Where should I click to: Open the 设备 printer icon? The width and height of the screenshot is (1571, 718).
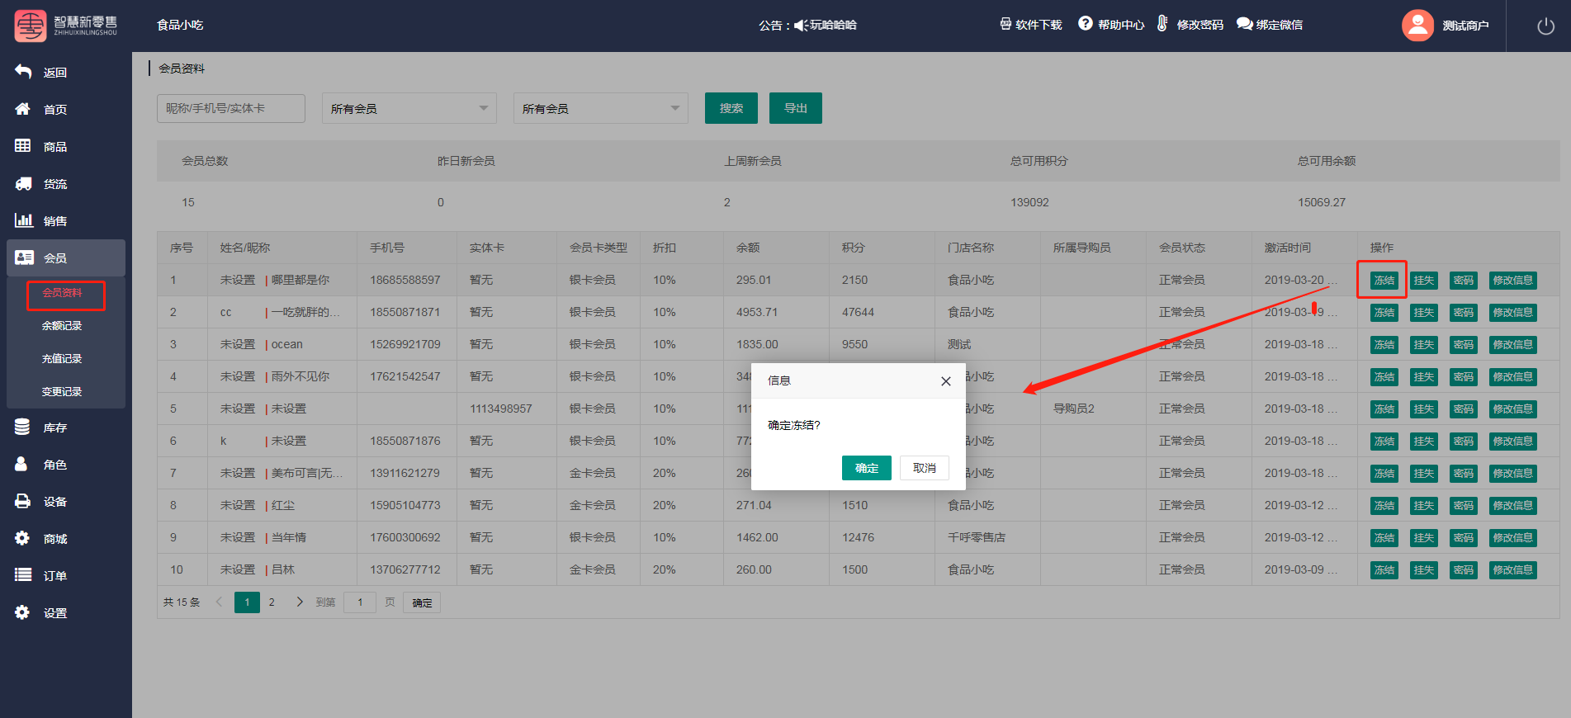(x=23, y=501)
